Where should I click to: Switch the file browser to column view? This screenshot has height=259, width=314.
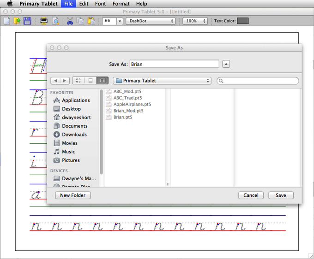pos(102,81)
